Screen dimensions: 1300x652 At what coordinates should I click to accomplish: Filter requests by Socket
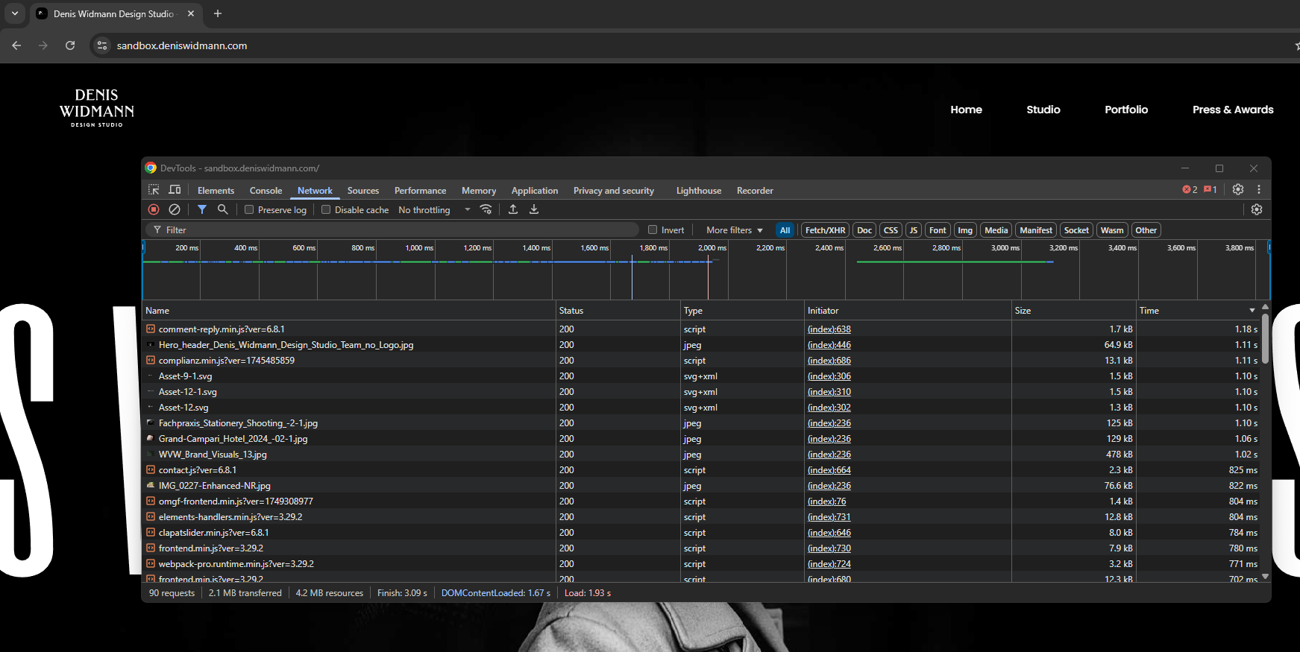pyautogui.click(x=1076, y=230)
